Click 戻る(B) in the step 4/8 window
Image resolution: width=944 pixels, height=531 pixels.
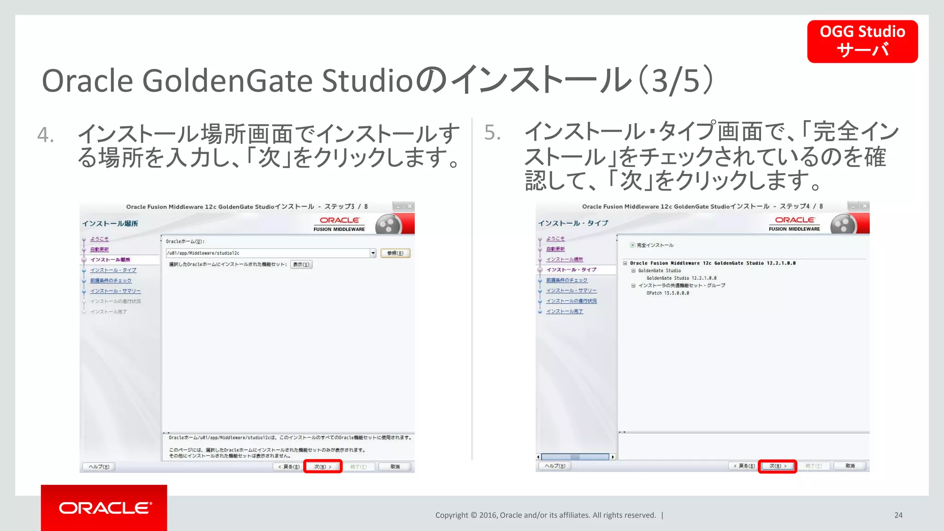[744, 466]
